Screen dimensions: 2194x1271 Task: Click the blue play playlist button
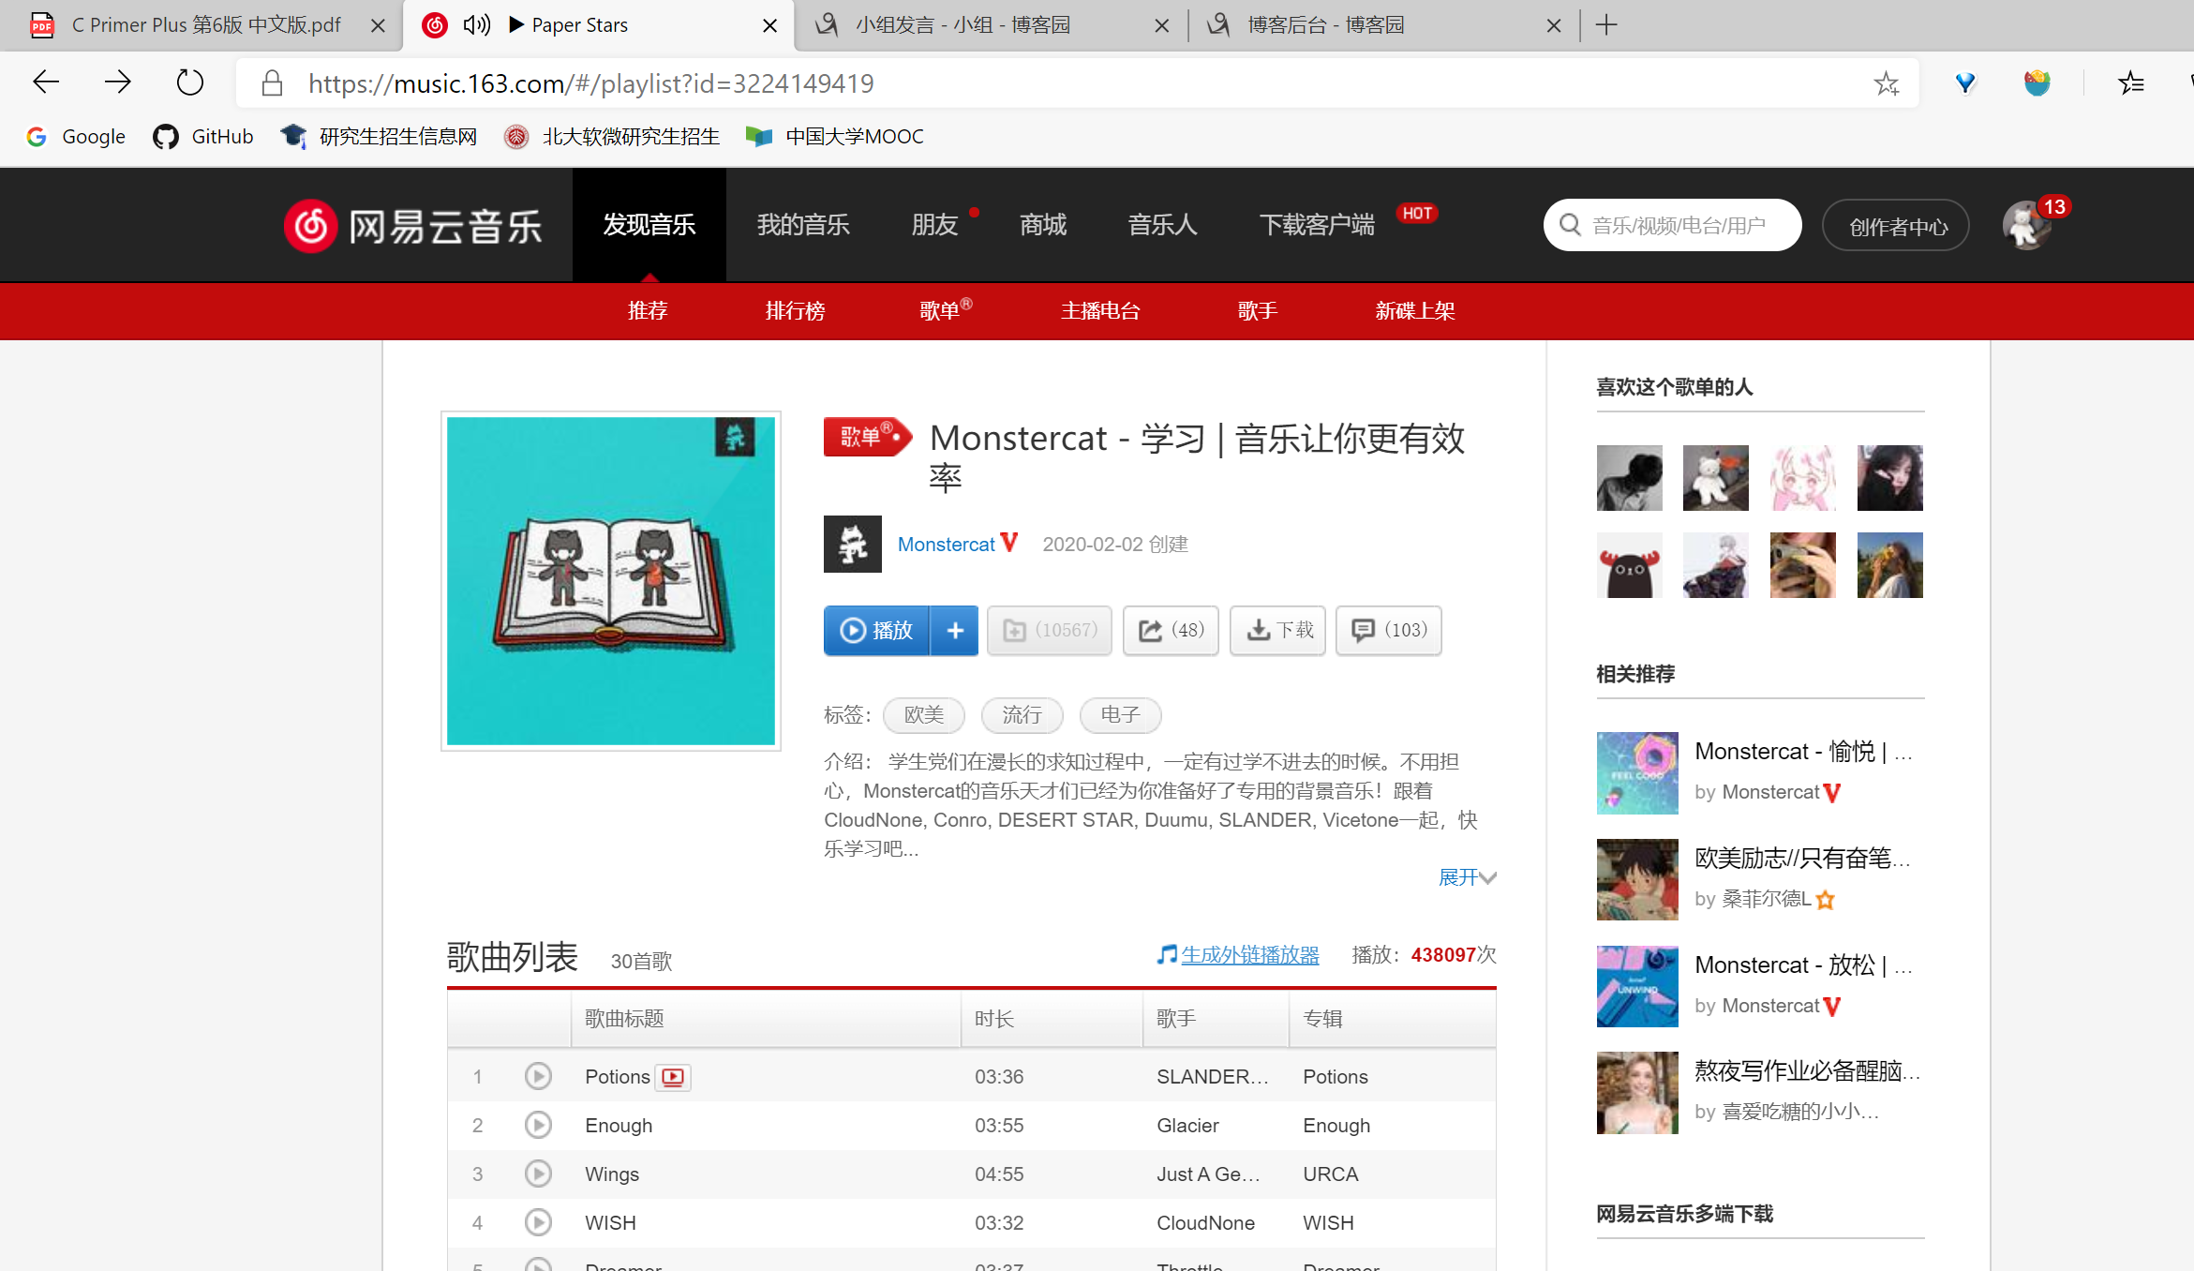coord(876,630)
